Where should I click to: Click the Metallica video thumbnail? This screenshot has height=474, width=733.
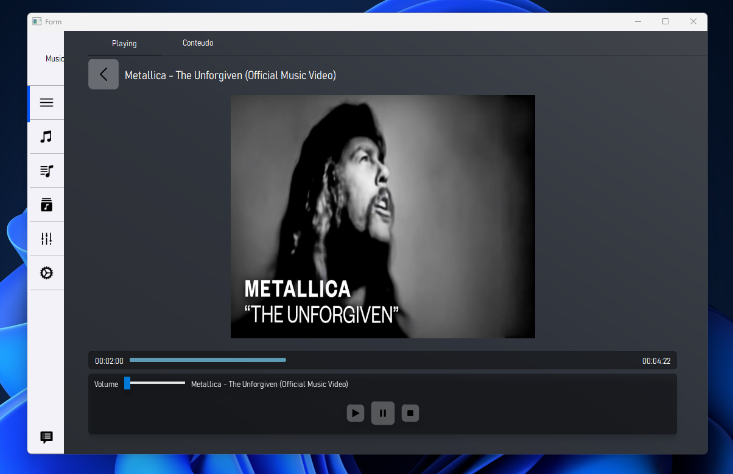pyautogui.click(x=383, y=217)
